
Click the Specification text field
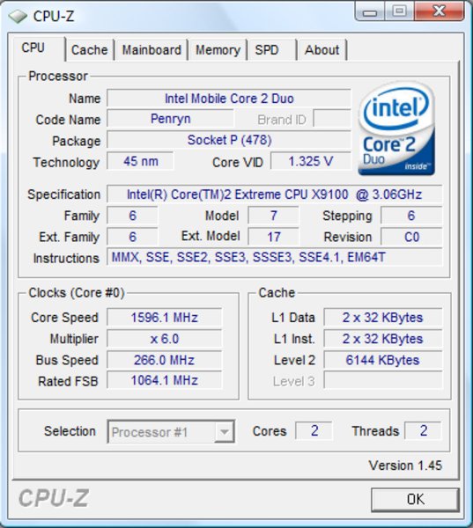point(275,194)
